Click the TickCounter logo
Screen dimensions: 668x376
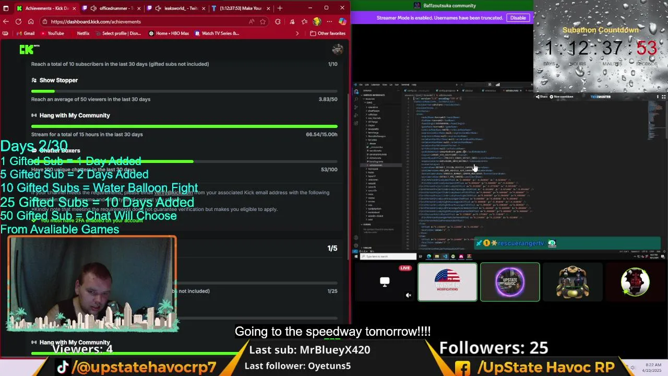pos(600,97)
